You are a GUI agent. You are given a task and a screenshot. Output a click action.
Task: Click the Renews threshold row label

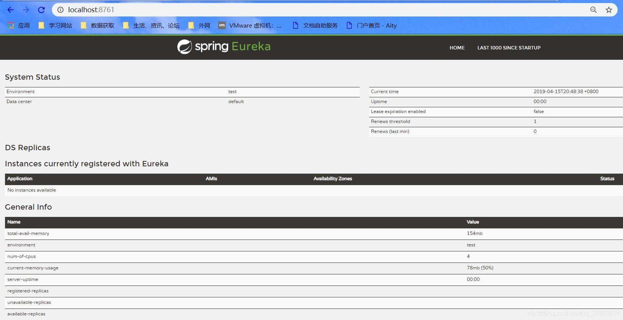point(390,121)
